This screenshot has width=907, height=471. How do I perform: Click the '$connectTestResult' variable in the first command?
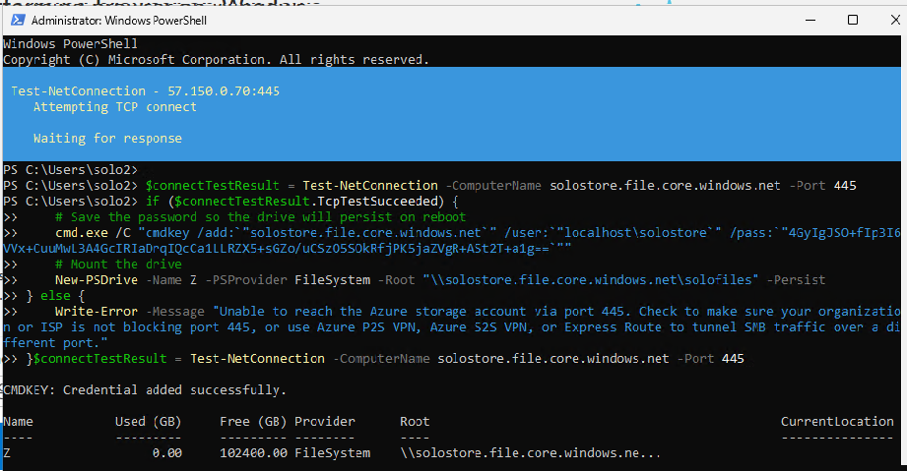tap(213, 186)
